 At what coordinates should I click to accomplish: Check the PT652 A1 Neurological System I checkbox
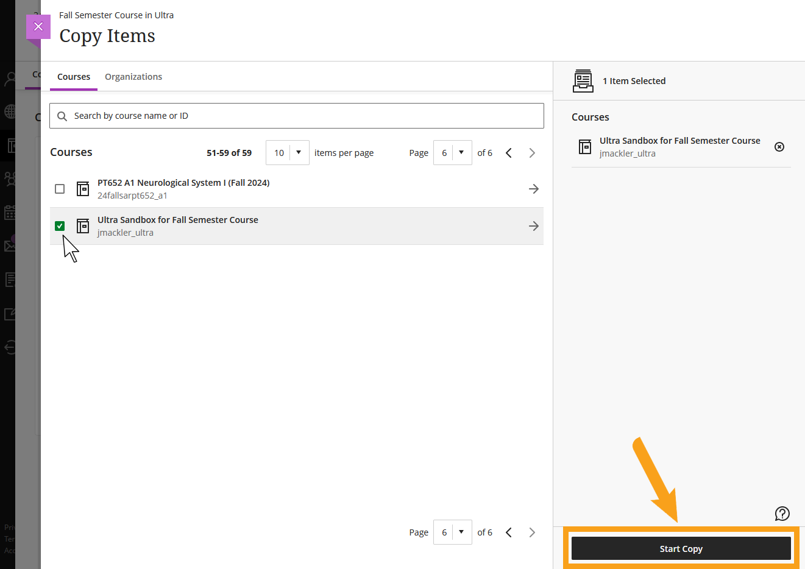[x=59, y=188]
